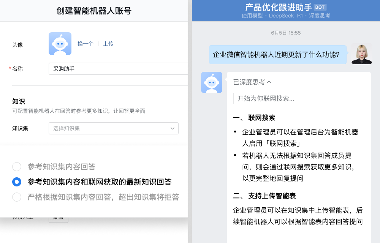Click the heading 一、联网搜索
The height and width of the screenshot is (243, 380).
(254, 118)
